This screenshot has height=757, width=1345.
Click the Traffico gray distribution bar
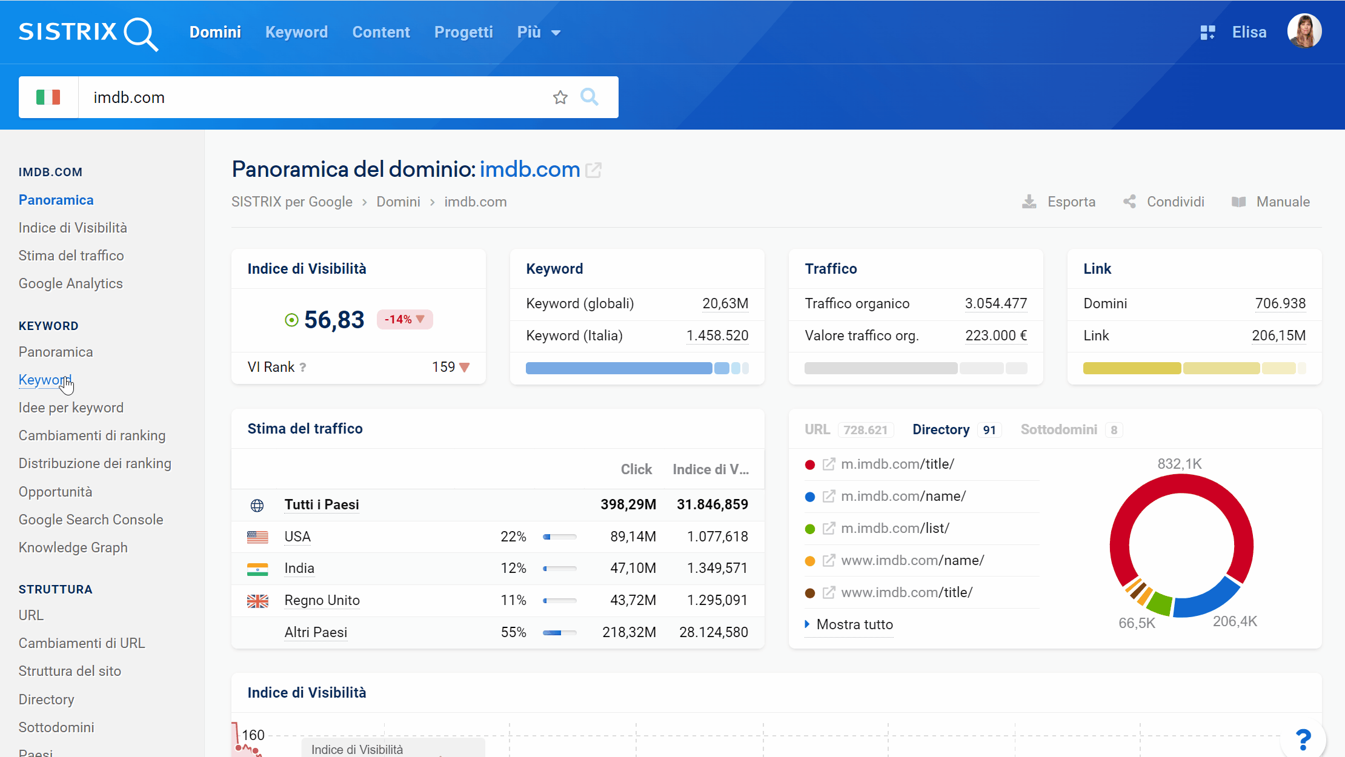click(x=915, y=368)
